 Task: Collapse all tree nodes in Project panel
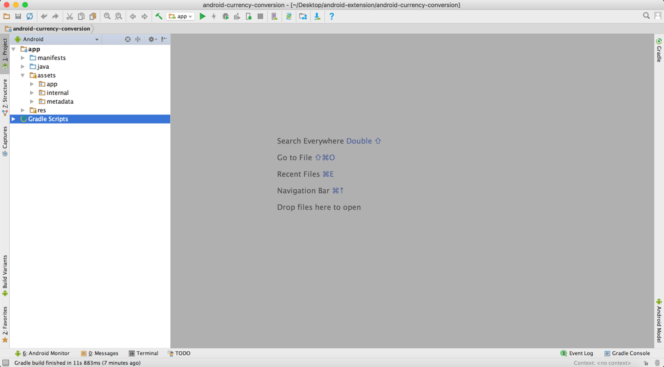(138, 39)
